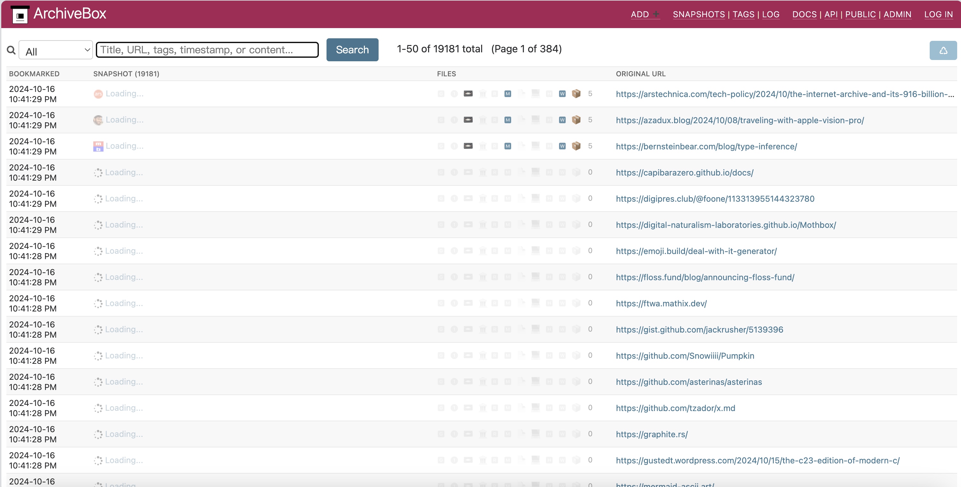Open emoji.build deal-with-it-generator link
Image resolution: width=961 pixels, height=487 pixels.
pyautogui.click(x=696, y=251)
